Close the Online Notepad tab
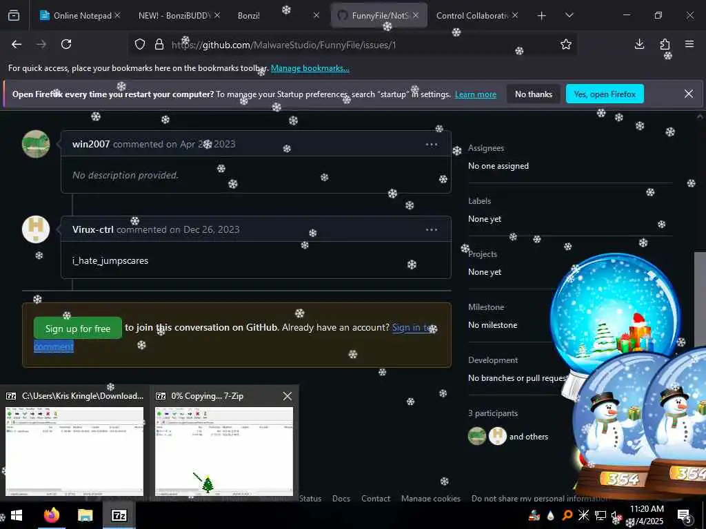The height and width of the screenshot is (529, 706). coord(117,15)
